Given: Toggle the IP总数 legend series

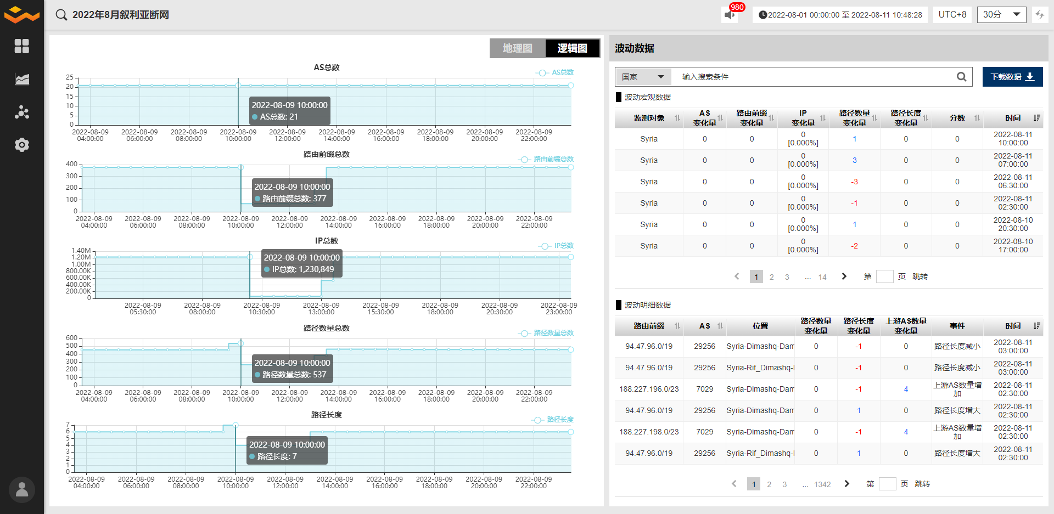Looking at the screenshot, I should point(556,246).
